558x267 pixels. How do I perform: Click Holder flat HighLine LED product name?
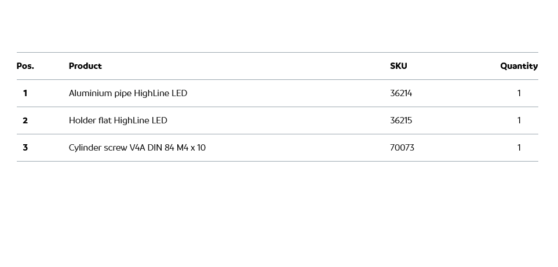pos(118,120)
